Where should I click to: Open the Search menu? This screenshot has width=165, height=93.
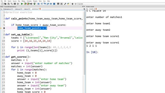(9, 1)
